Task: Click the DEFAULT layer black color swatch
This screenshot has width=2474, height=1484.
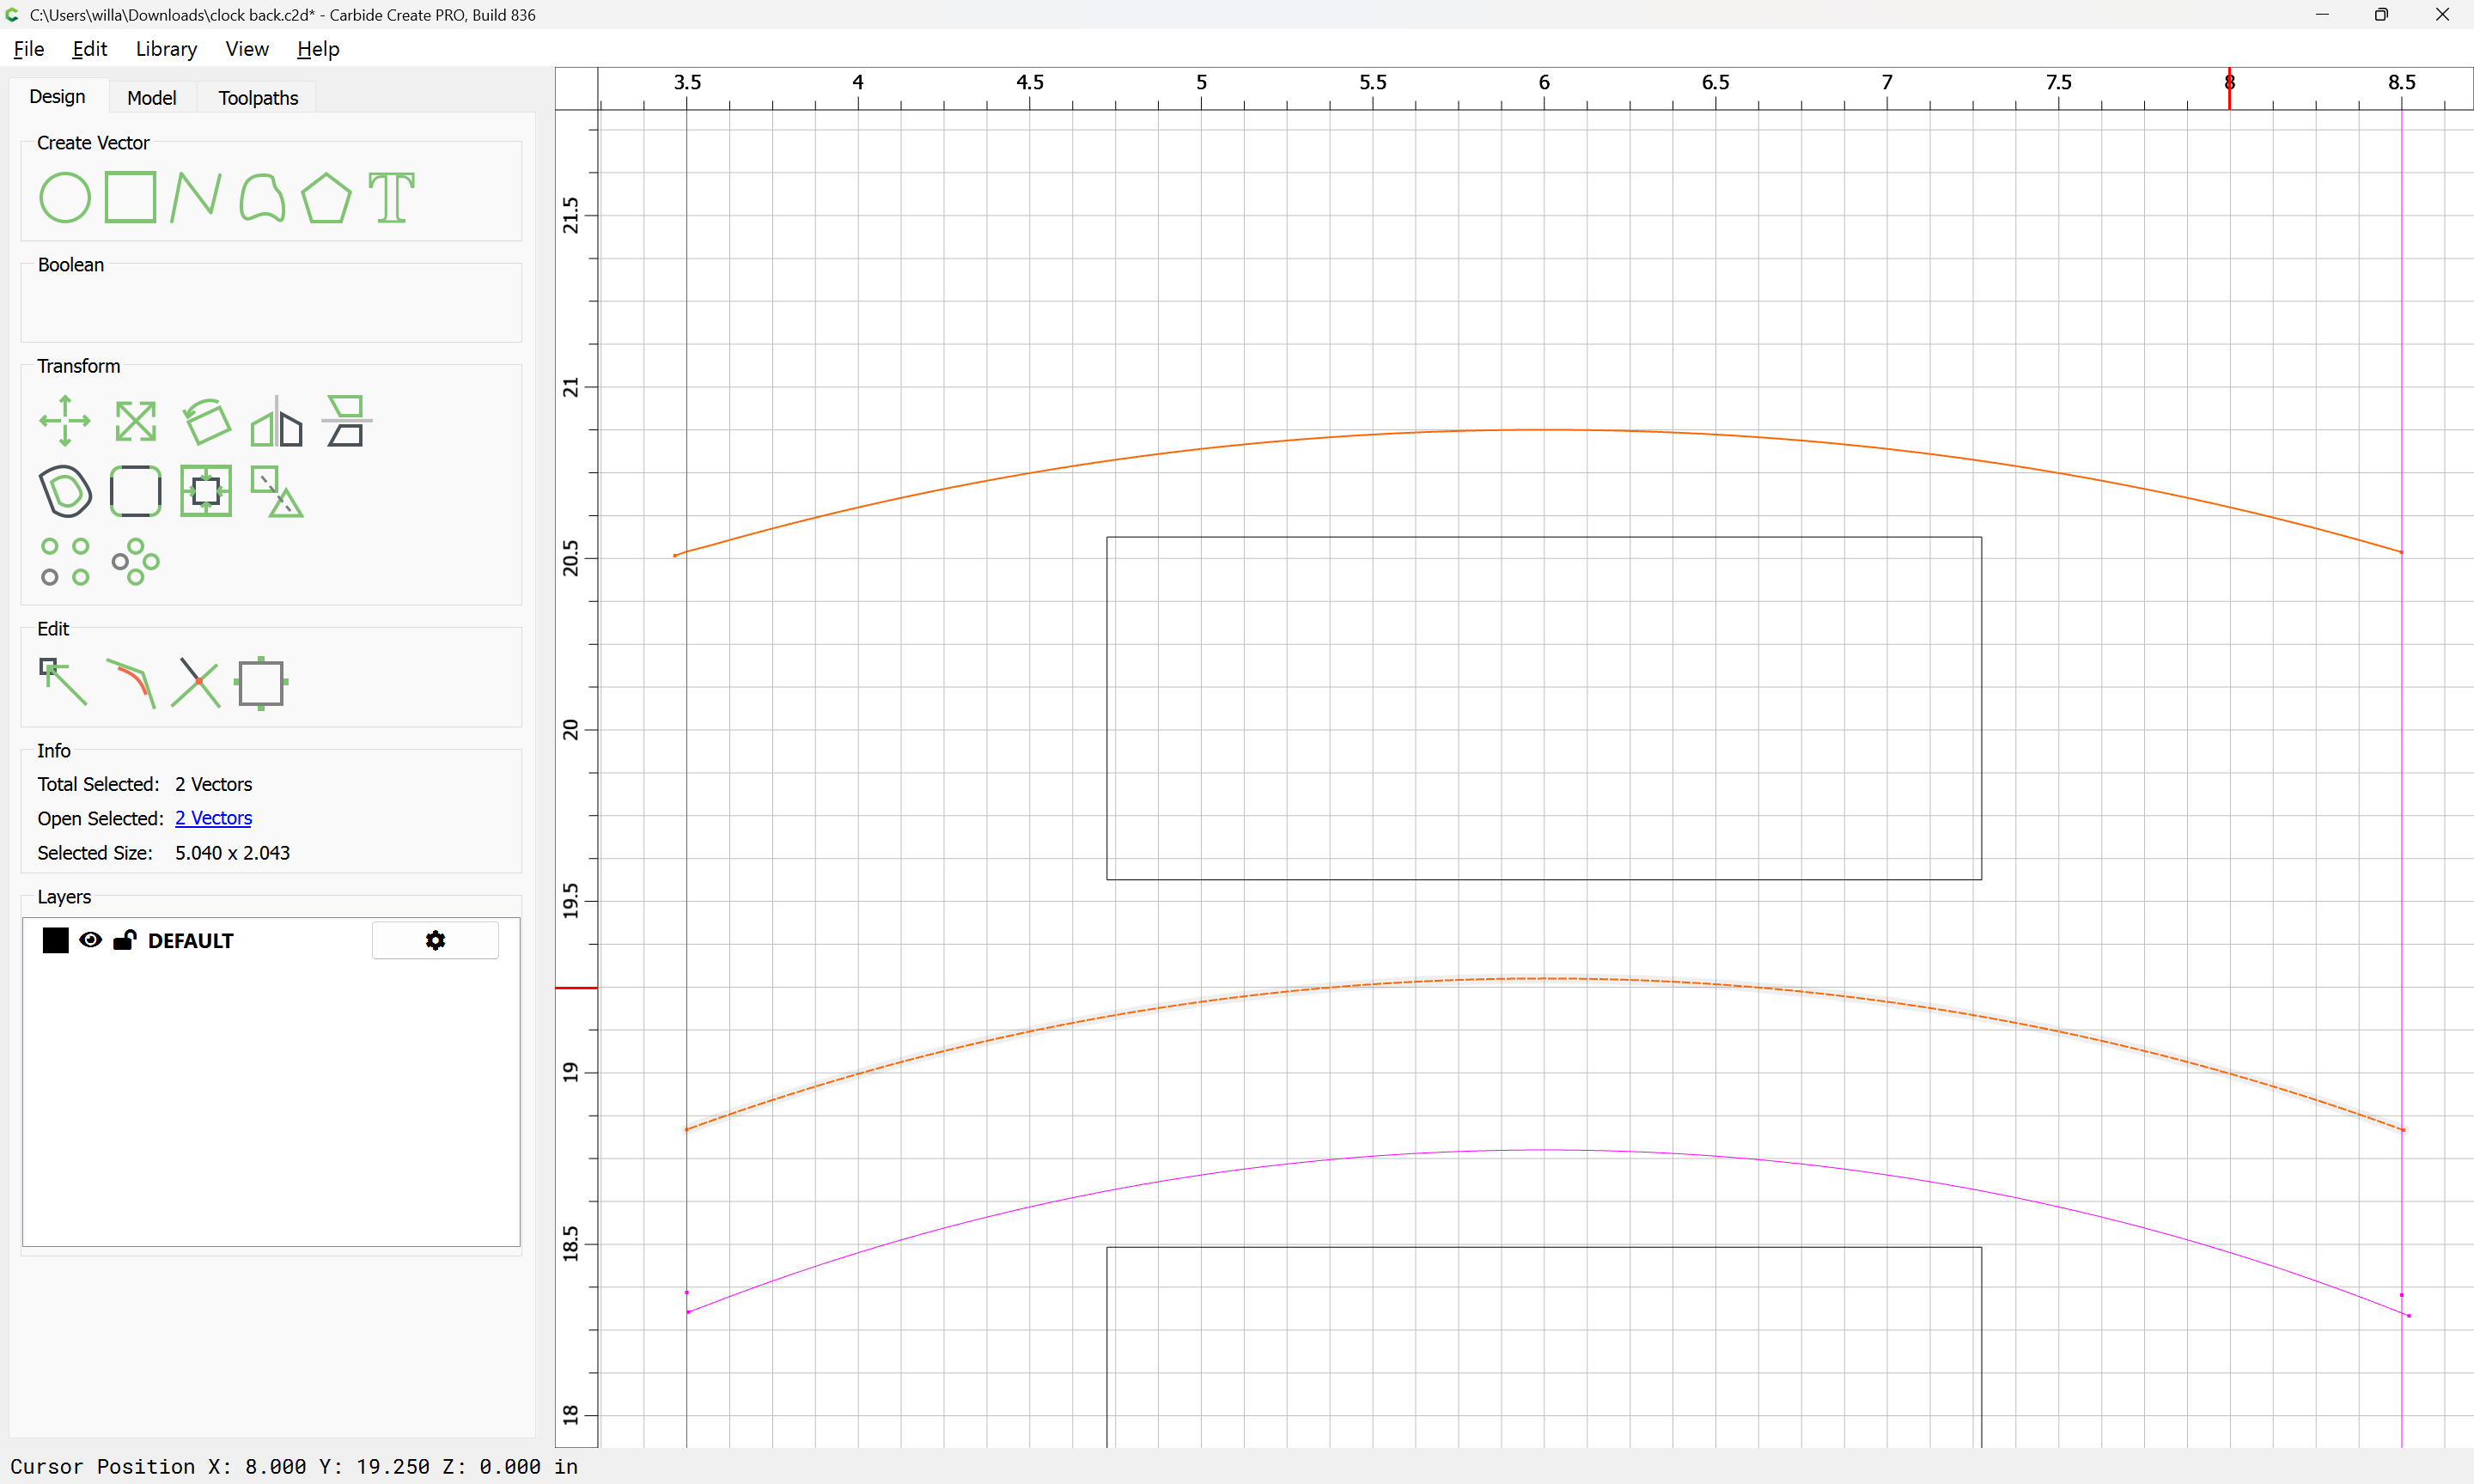Action: [x=56, y=940]
